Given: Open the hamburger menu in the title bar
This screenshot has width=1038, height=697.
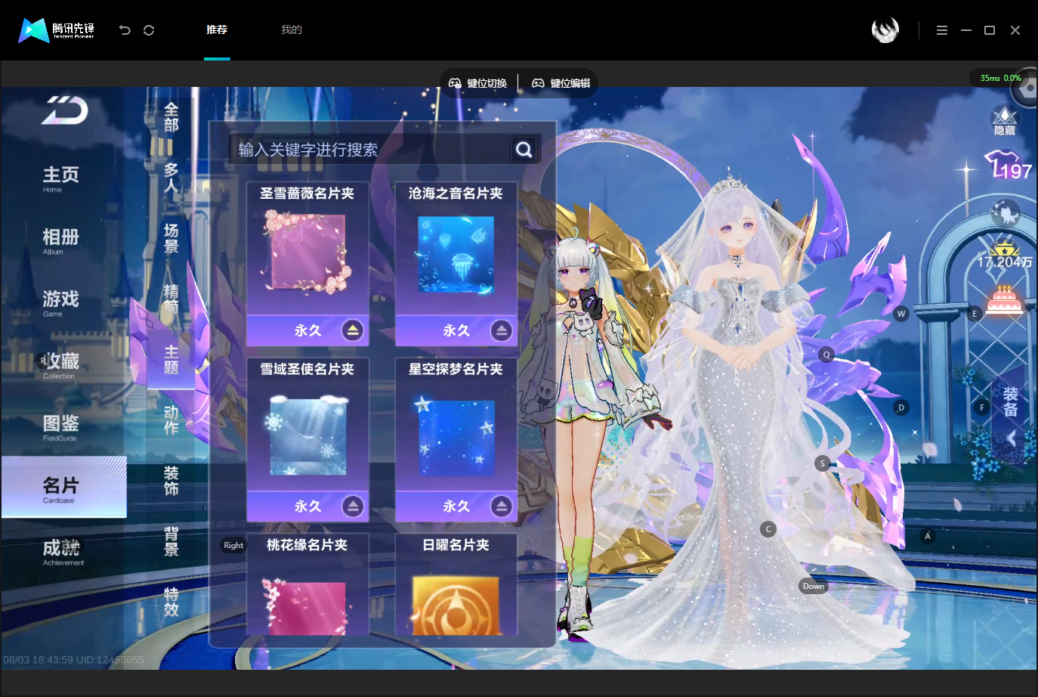Looking at the screenshot, I should tap(941, 30).
